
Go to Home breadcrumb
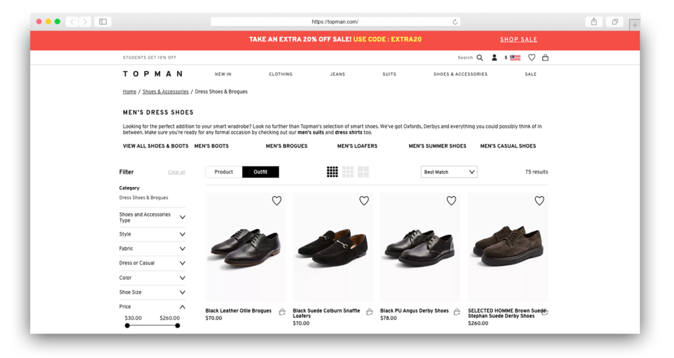130,91
